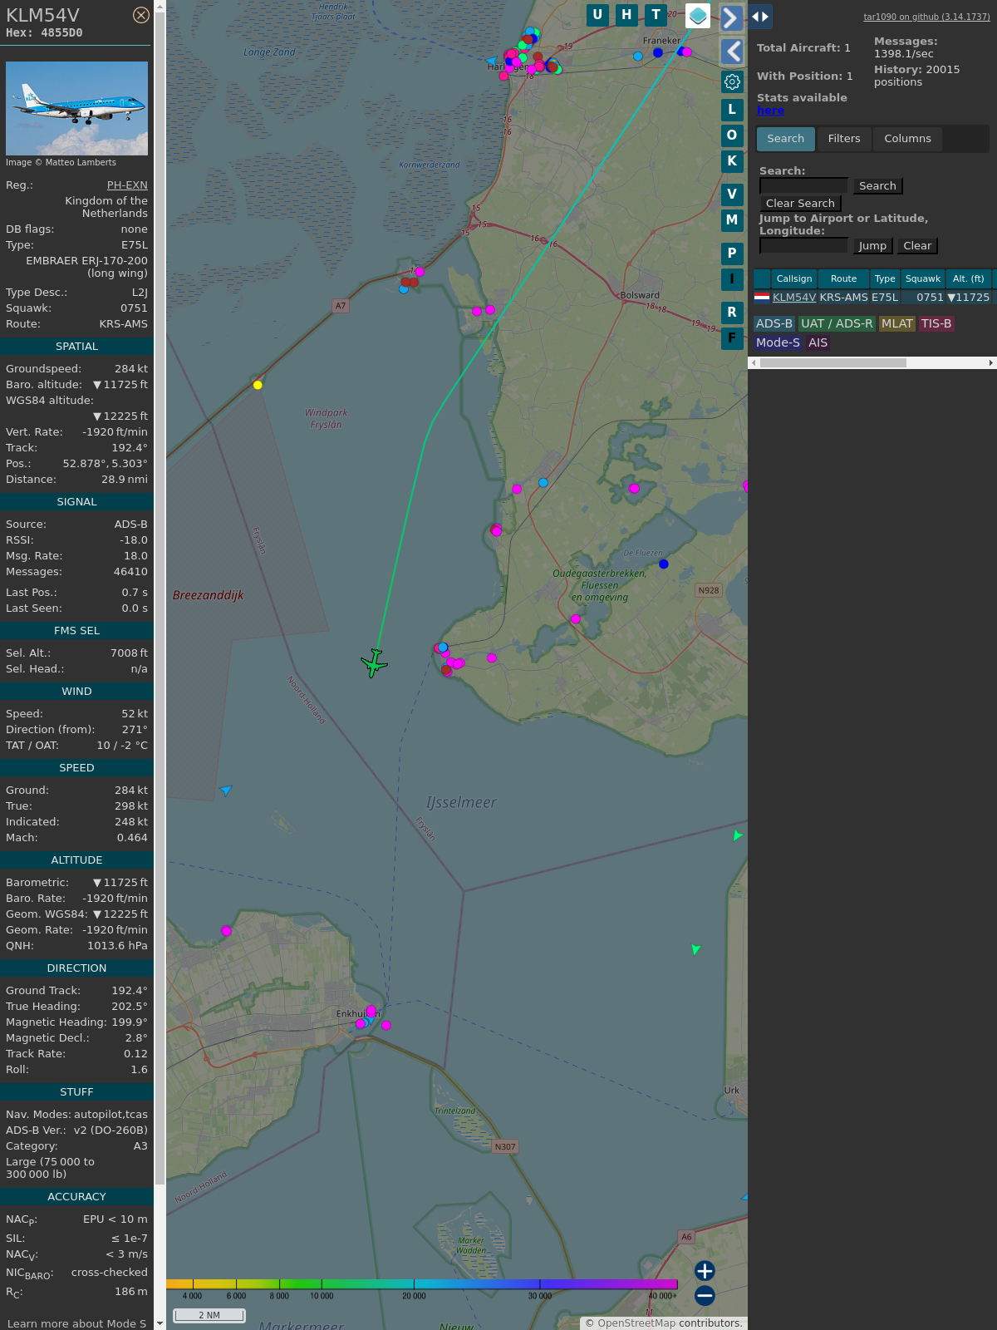The image size is (997, 1330).
Task: Click the KRS-AMS route value in info panel
Action: [x=124, y=324]
